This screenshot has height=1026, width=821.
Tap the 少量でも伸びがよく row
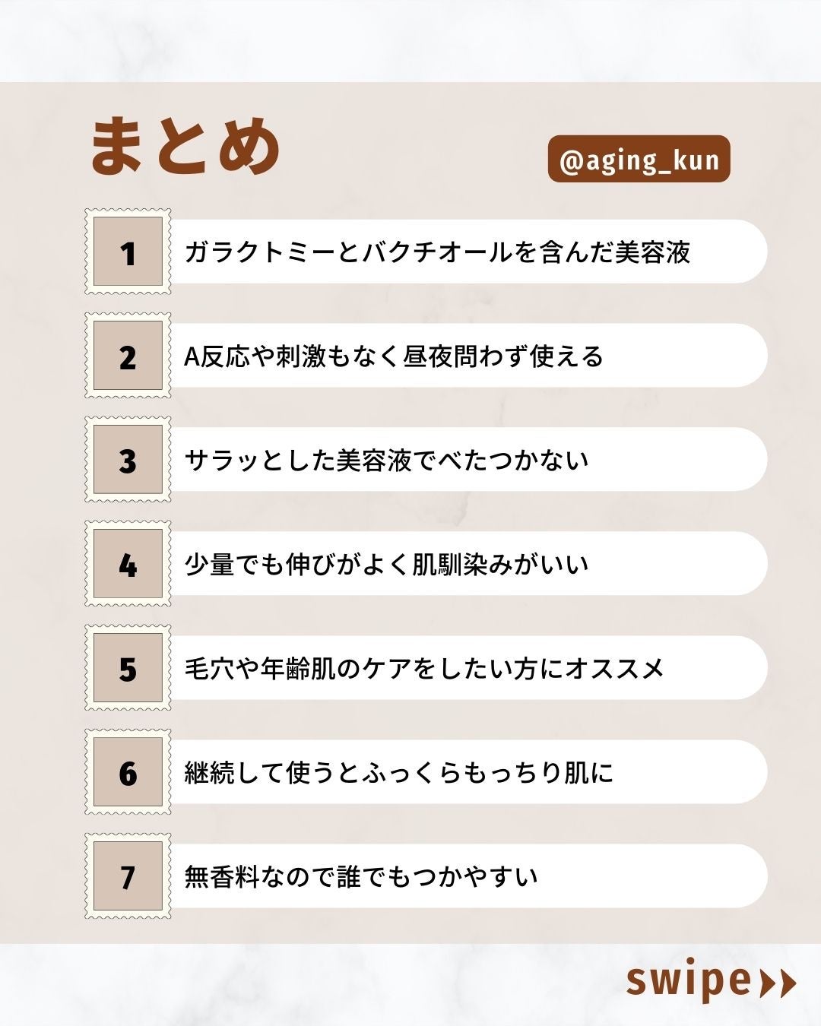pyautogui.click(x=386, y=564)
